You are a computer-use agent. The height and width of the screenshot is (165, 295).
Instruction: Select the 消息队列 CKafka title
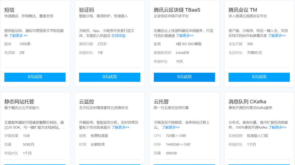pyautogui.click(x=247, y=102)
